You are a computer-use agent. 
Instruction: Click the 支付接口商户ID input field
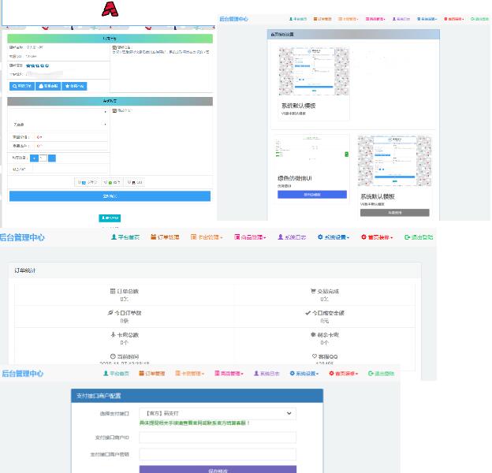(218, 438)
